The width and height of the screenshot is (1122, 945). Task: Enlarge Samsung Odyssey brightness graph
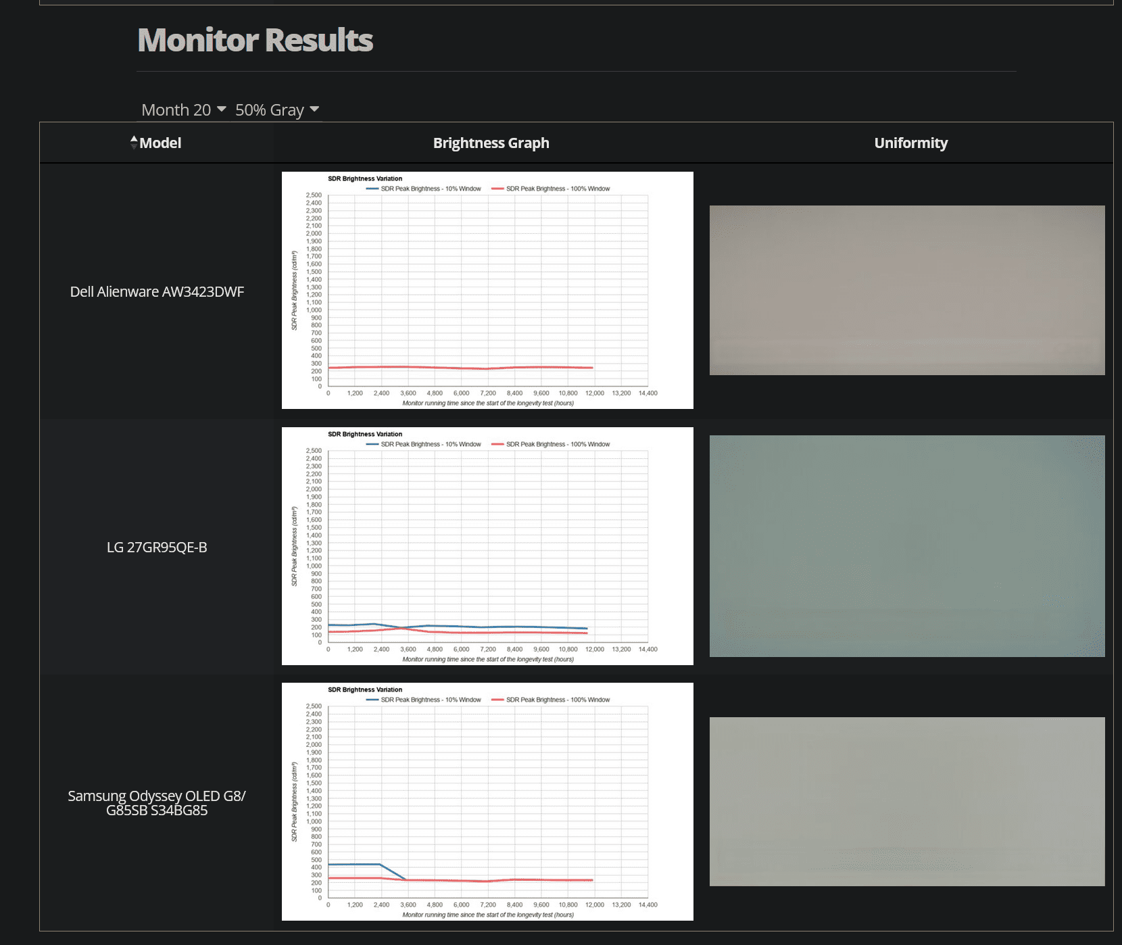pos(487,802)
